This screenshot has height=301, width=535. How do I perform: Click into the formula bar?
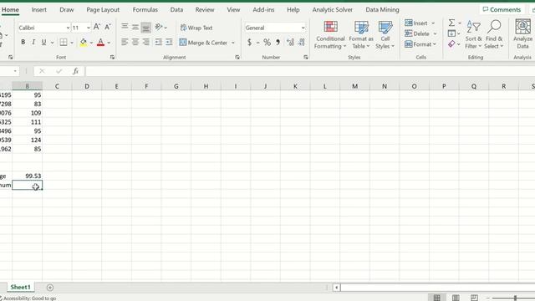(x=310, y=71)
